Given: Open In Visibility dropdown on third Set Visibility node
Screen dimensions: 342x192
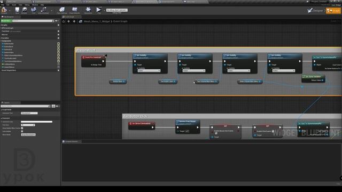Looking at the screenshot, I should click(239, 71).
